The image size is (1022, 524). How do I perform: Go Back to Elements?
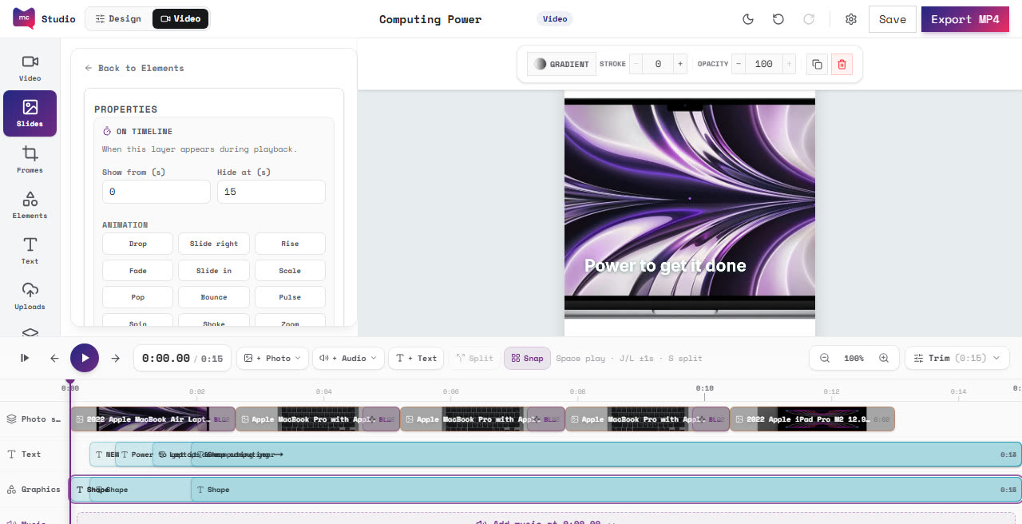tap(134, 68)
